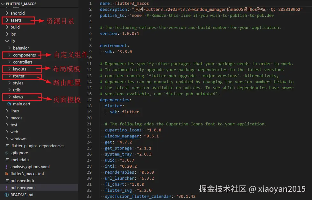
Task: Open the .gitignore file
Action: coord(19,153)
